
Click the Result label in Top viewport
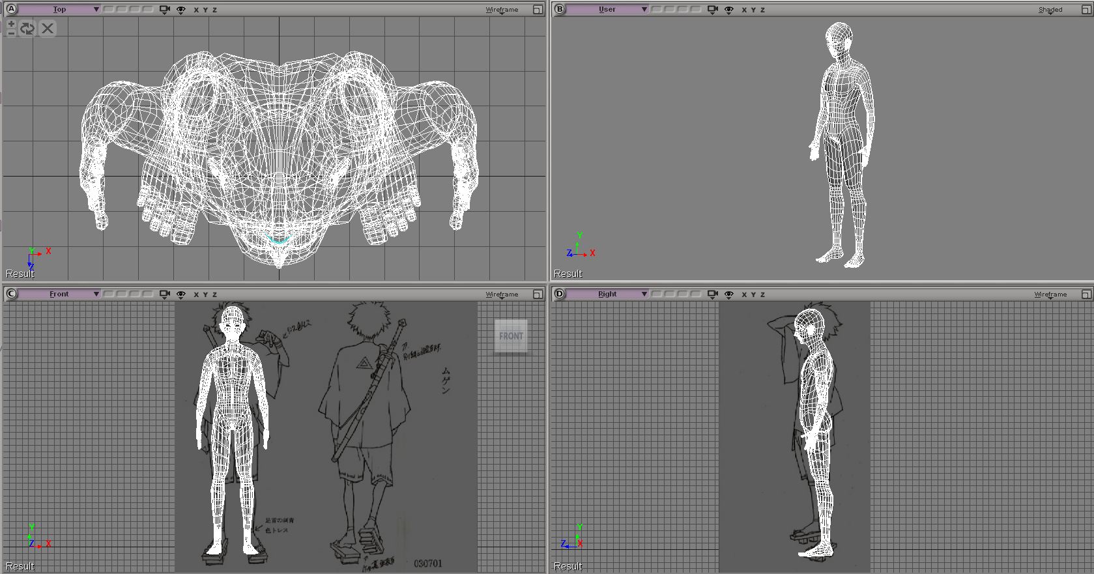coord(20,274)
